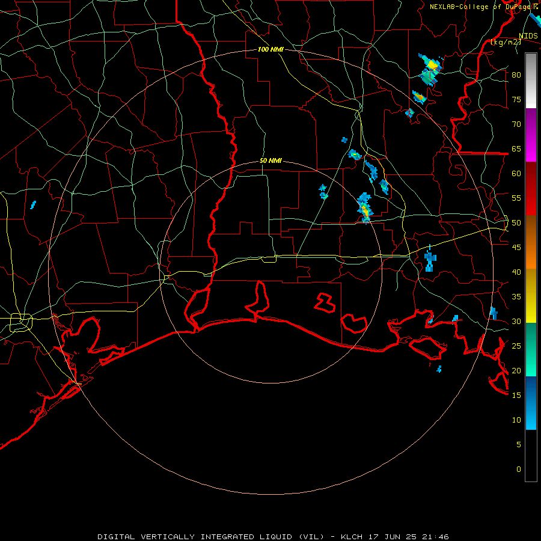This screenshot has width=541, height=541.
Task: Click the 15 value on color scale
Action: point(516,396)
